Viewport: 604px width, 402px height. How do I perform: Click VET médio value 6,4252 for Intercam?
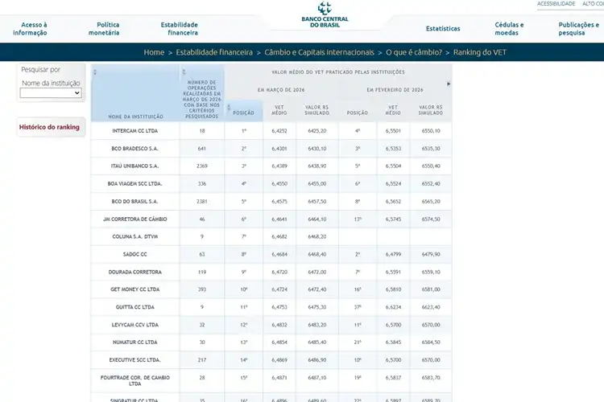(x=279, y=131)
